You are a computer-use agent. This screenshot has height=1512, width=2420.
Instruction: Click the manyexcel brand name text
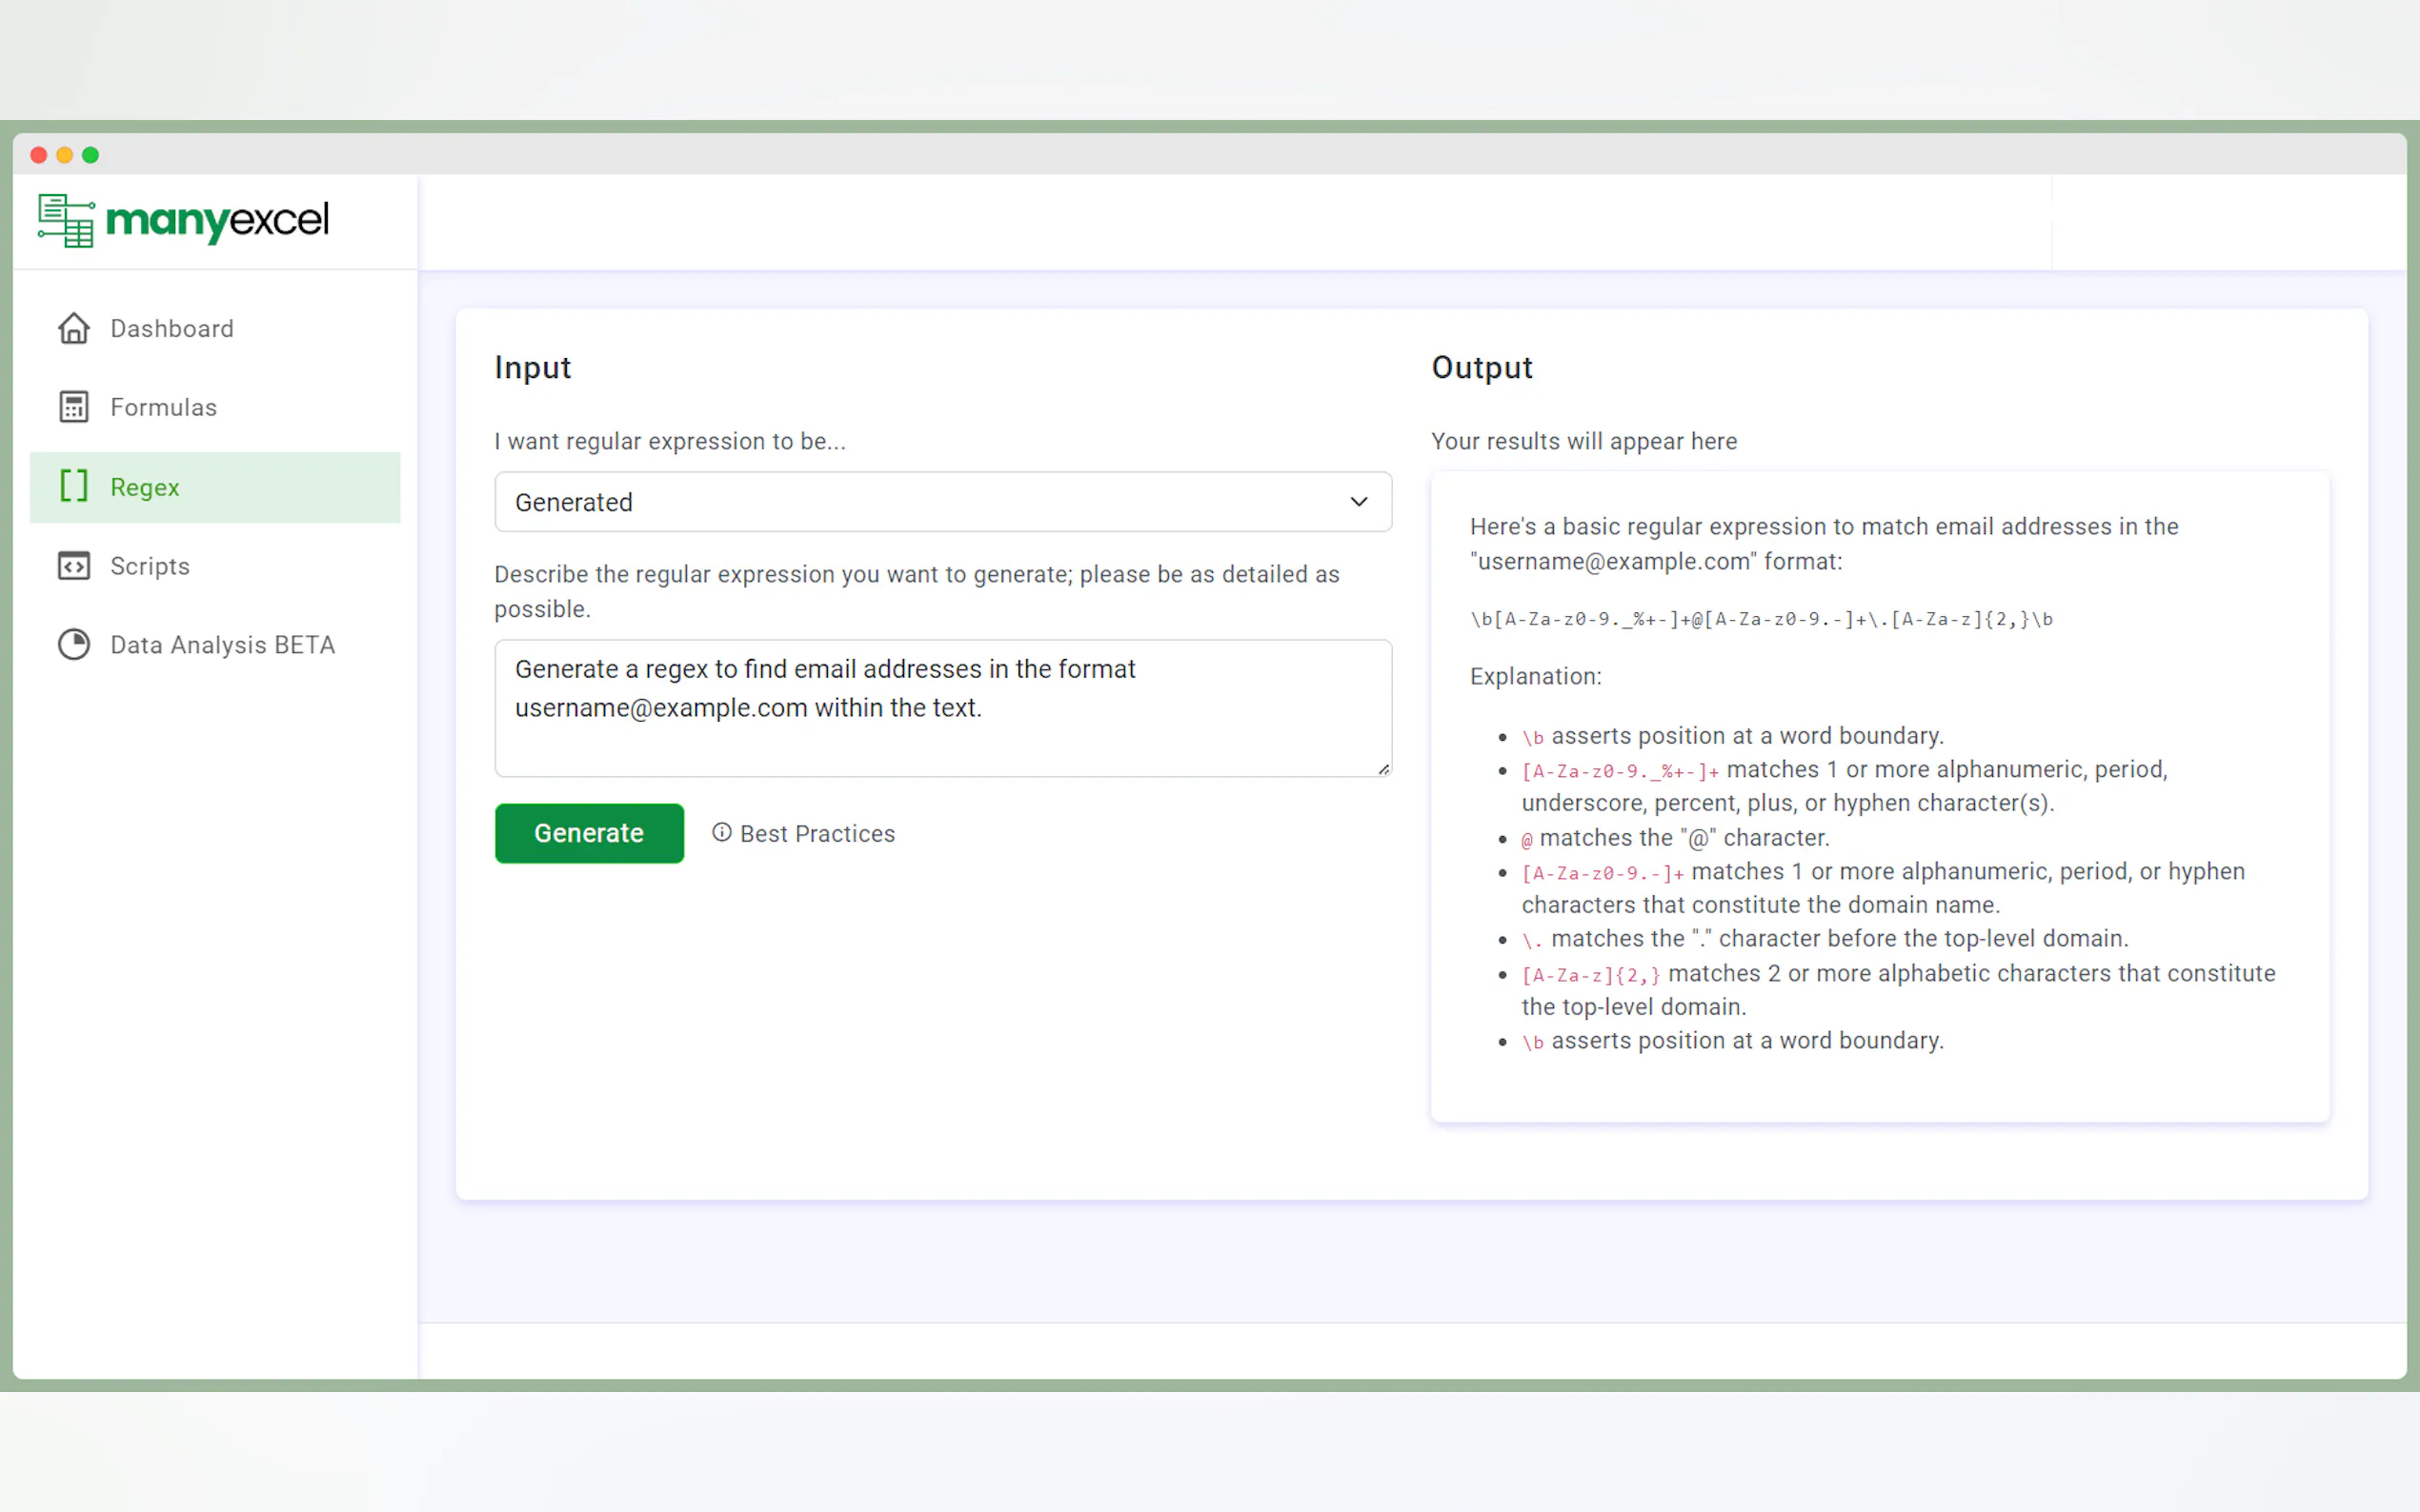click(217, 220)
